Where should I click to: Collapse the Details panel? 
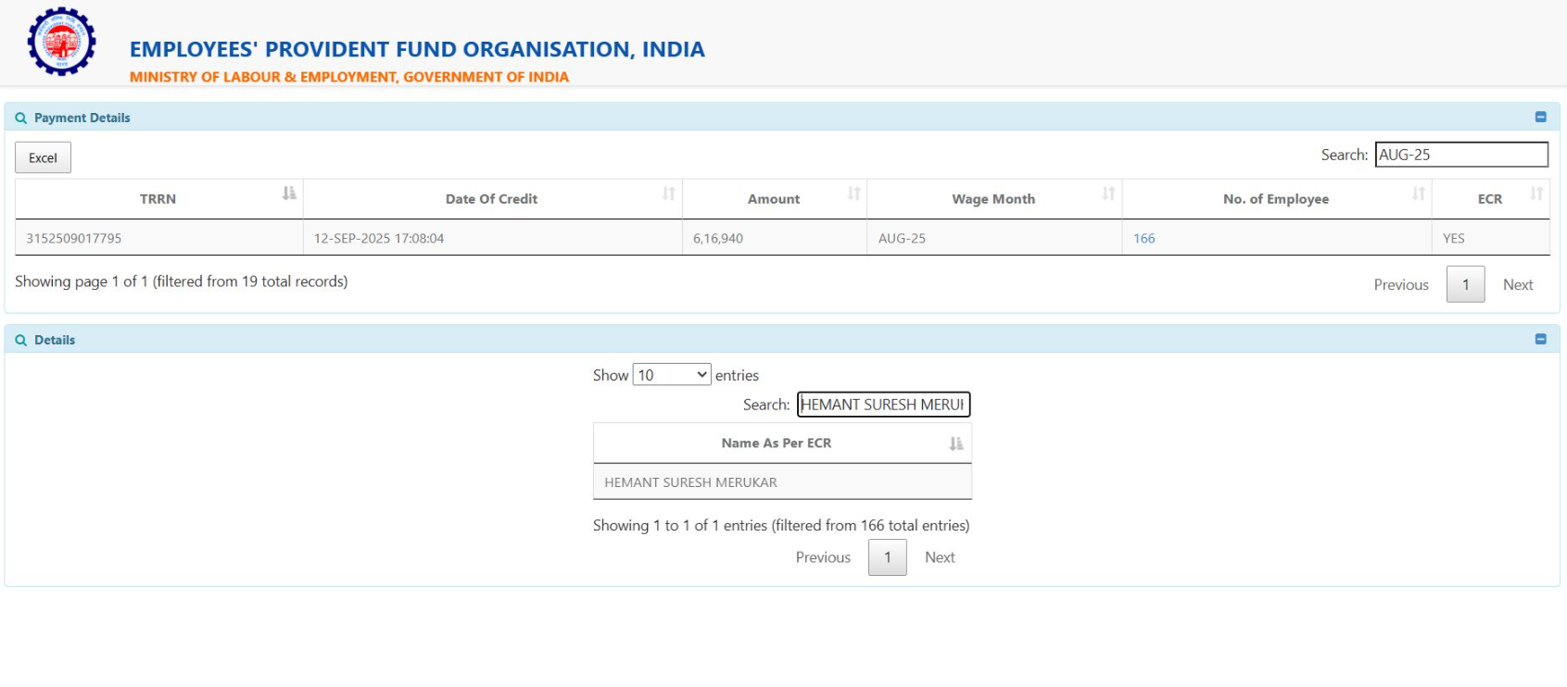click(1541, 339)
